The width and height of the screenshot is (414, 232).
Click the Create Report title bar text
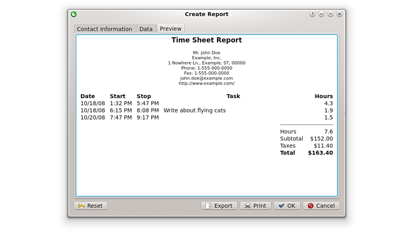pyautogui.click(x=206, y=14)
